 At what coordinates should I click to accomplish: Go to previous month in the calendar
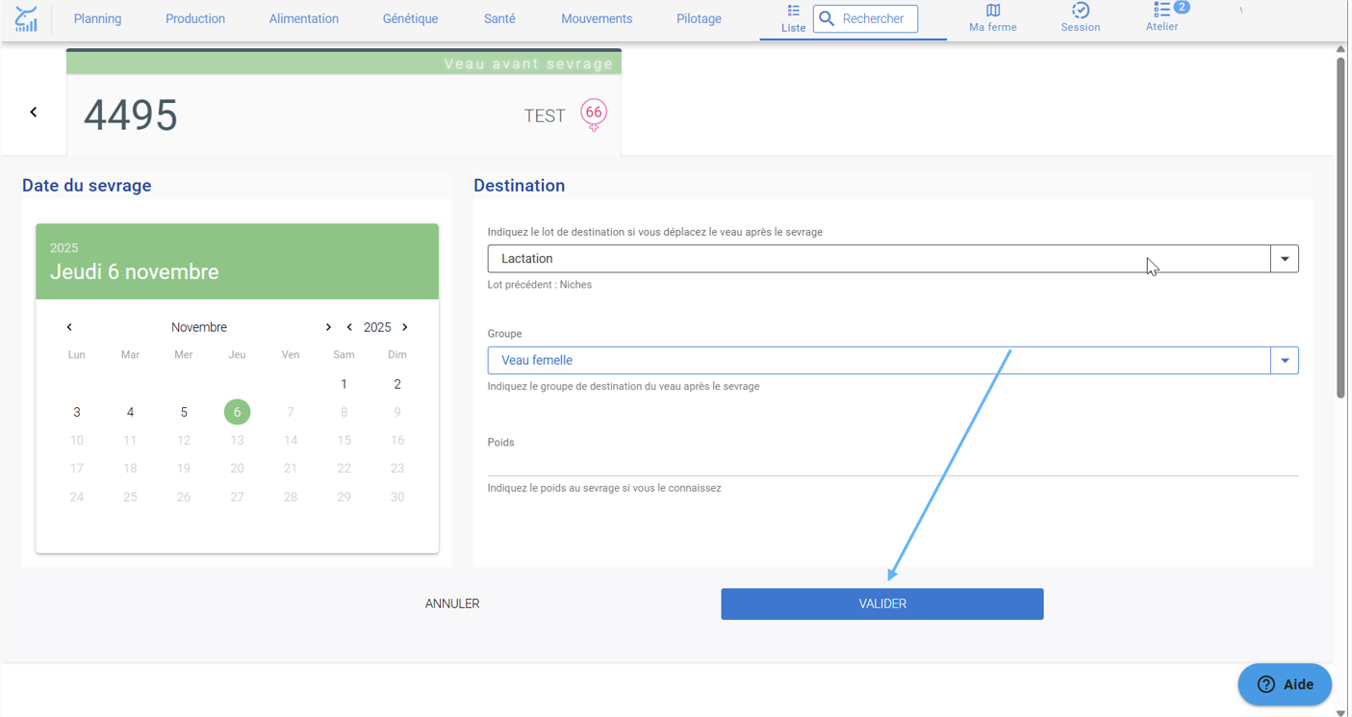[x=69, y=327]
